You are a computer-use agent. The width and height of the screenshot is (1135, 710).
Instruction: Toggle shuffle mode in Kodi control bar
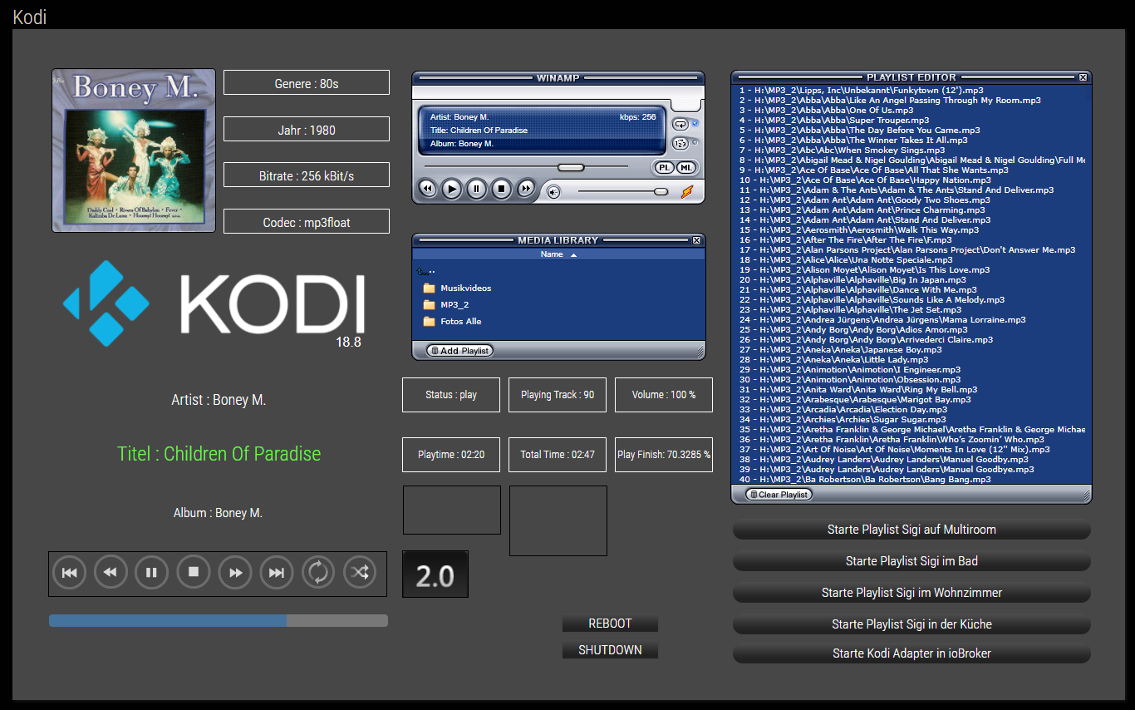click(x=360, y=573)
